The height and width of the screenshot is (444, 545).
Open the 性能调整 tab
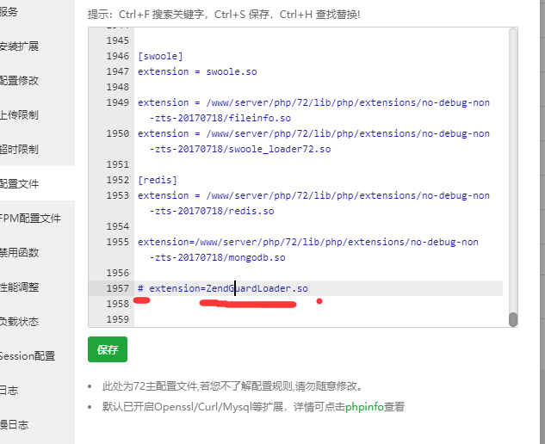click(21, 287)
